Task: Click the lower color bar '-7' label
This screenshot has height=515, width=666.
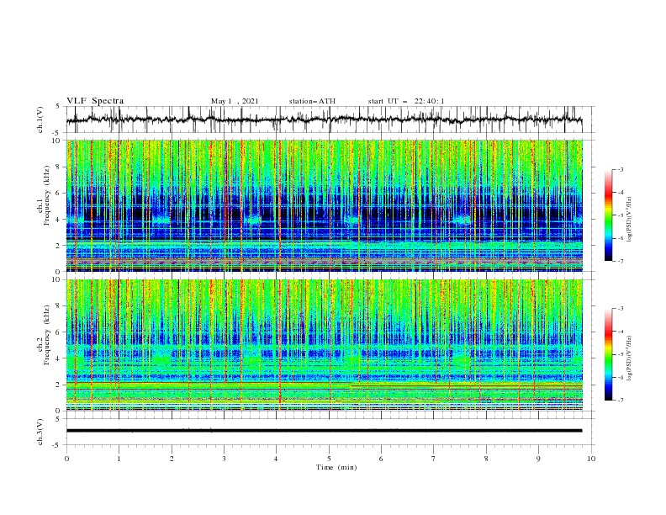Action: click(621, 400)
